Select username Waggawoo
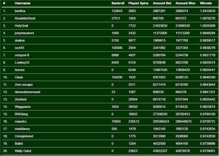 click(23, 107)
